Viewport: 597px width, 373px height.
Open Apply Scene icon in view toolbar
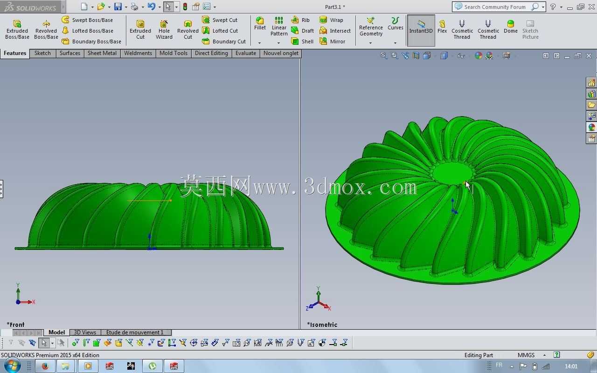coord(489,55)
